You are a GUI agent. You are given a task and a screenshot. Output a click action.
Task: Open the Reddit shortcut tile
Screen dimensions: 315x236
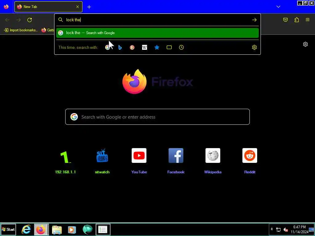pos(250,161)
